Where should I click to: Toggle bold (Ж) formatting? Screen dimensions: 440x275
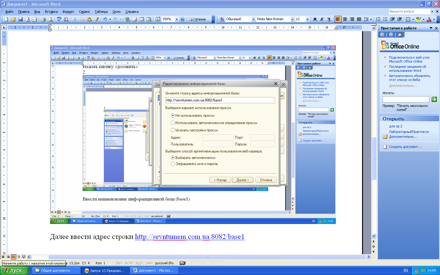click(315, 19)
